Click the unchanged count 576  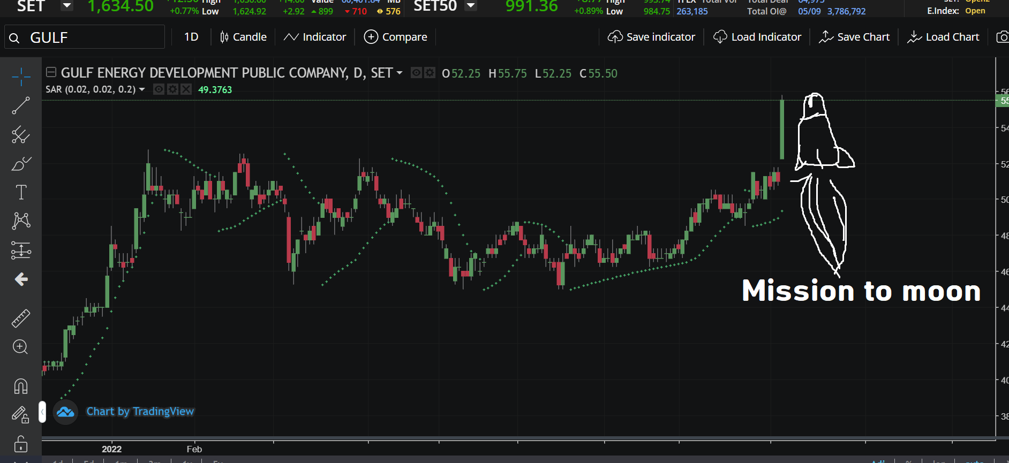(x=393, y=11)
